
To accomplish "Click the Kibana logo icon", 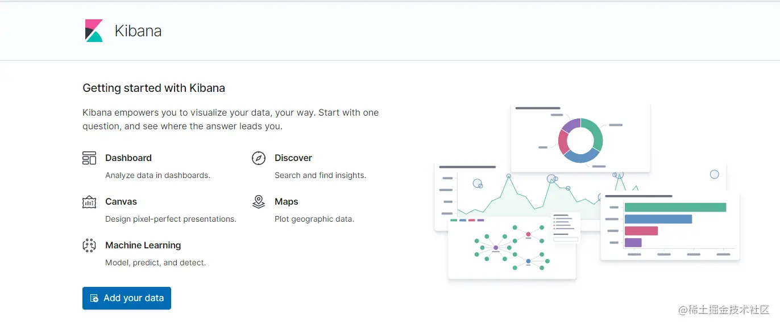I will [x=94, y=31].
